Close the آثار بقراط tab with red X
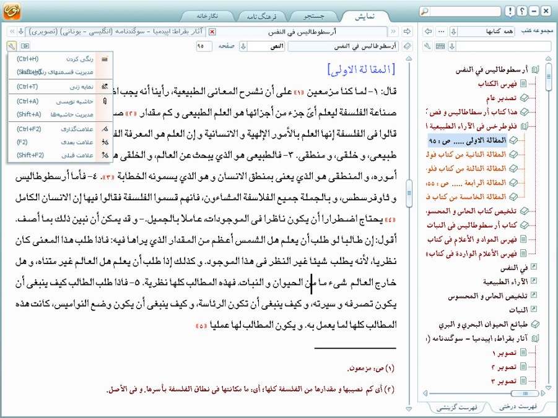The height and width of the screenshot is (418, 558). point(212,32)
